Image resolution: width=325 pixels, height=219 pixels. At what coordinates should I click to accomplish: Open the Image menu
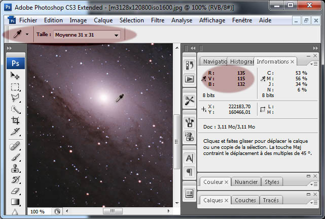pyautogui.click(x=78, y=20)
